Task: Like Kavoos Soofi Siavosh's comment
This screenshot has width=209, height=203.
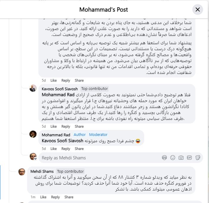Action: (x=54, y=126)
